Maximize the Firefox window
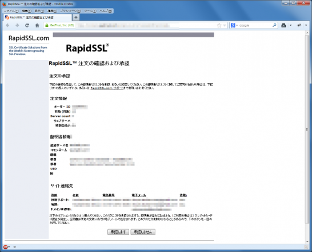Image resolution: width=312 pixels, height=252 pixels. point(293,3)
